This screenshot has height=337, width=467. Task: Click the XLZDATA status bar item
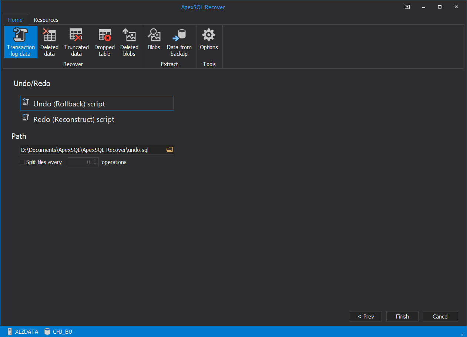(x=23, y=331)
